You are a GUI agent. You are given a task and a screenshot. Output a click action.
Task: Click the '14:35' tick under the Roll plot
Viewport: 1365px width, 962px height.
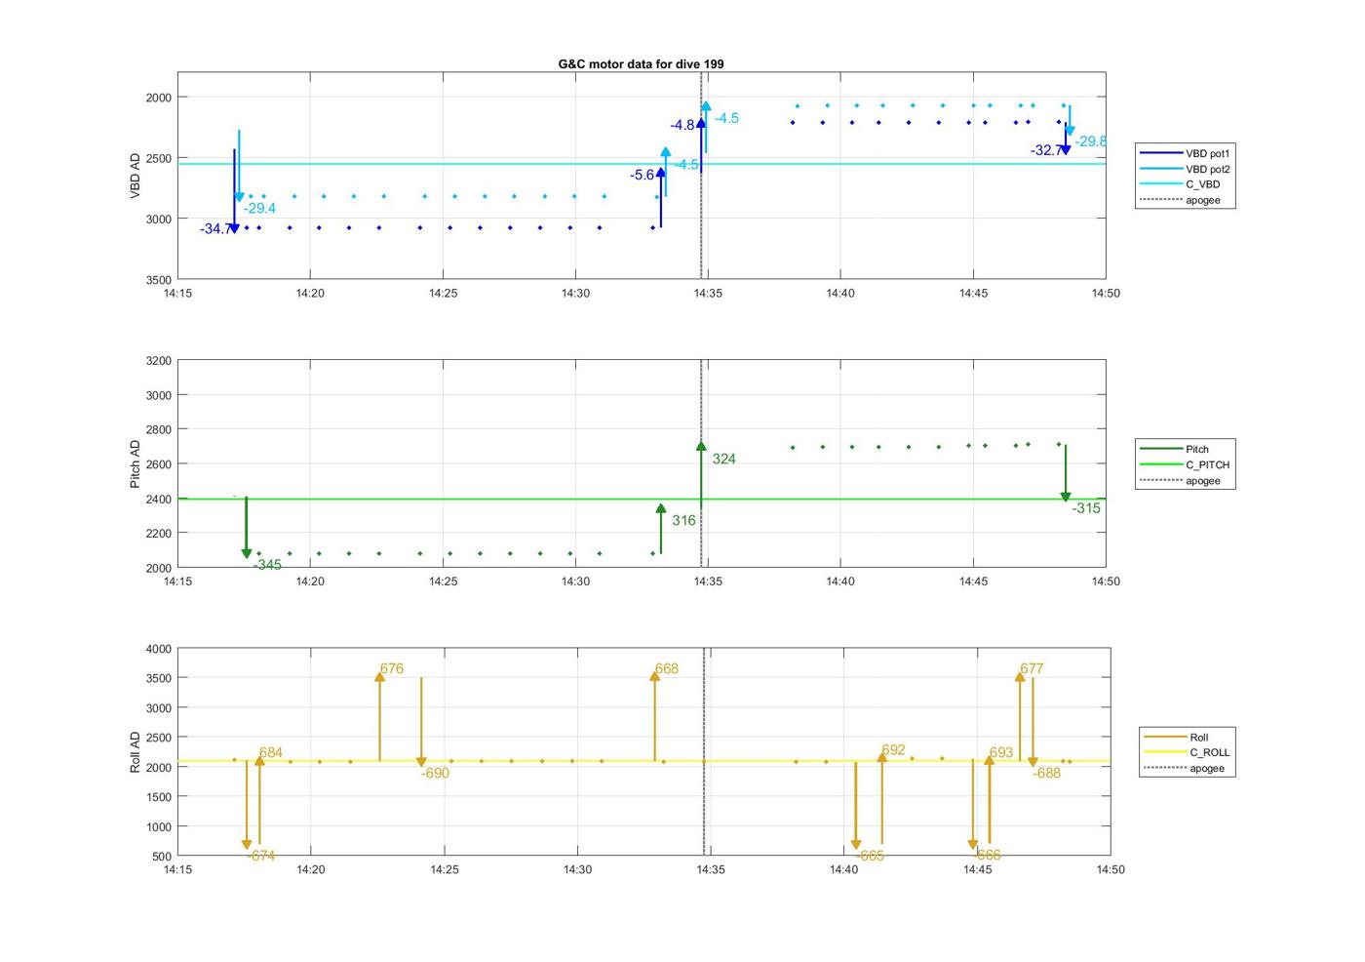[x=711, y=869]
